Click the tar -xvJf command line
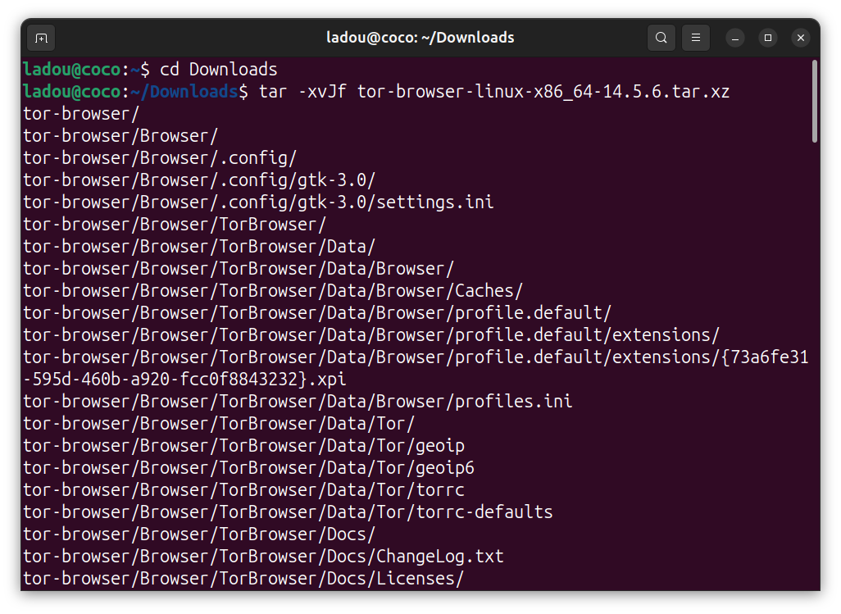841x614 pixels. pos(492,92)
